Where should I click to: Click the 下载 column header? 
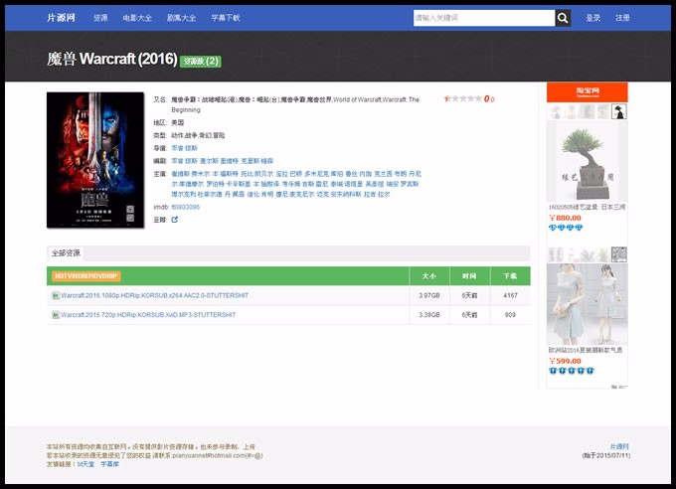tap(510, 276)
